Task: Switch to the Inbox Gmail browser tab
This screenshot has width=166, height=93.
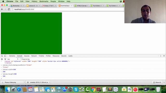Action: pos(49,6)
